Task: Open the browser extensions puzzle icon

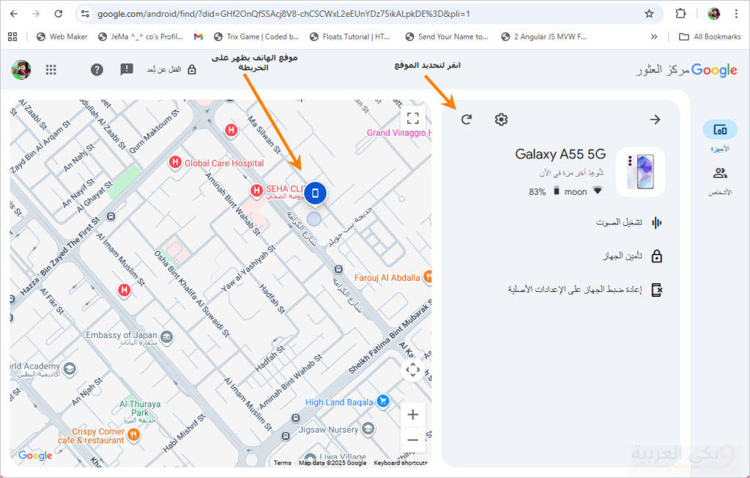Action: point(680,14)
